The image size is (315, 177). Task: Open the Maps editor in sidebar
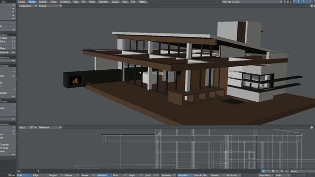point(8,48)
